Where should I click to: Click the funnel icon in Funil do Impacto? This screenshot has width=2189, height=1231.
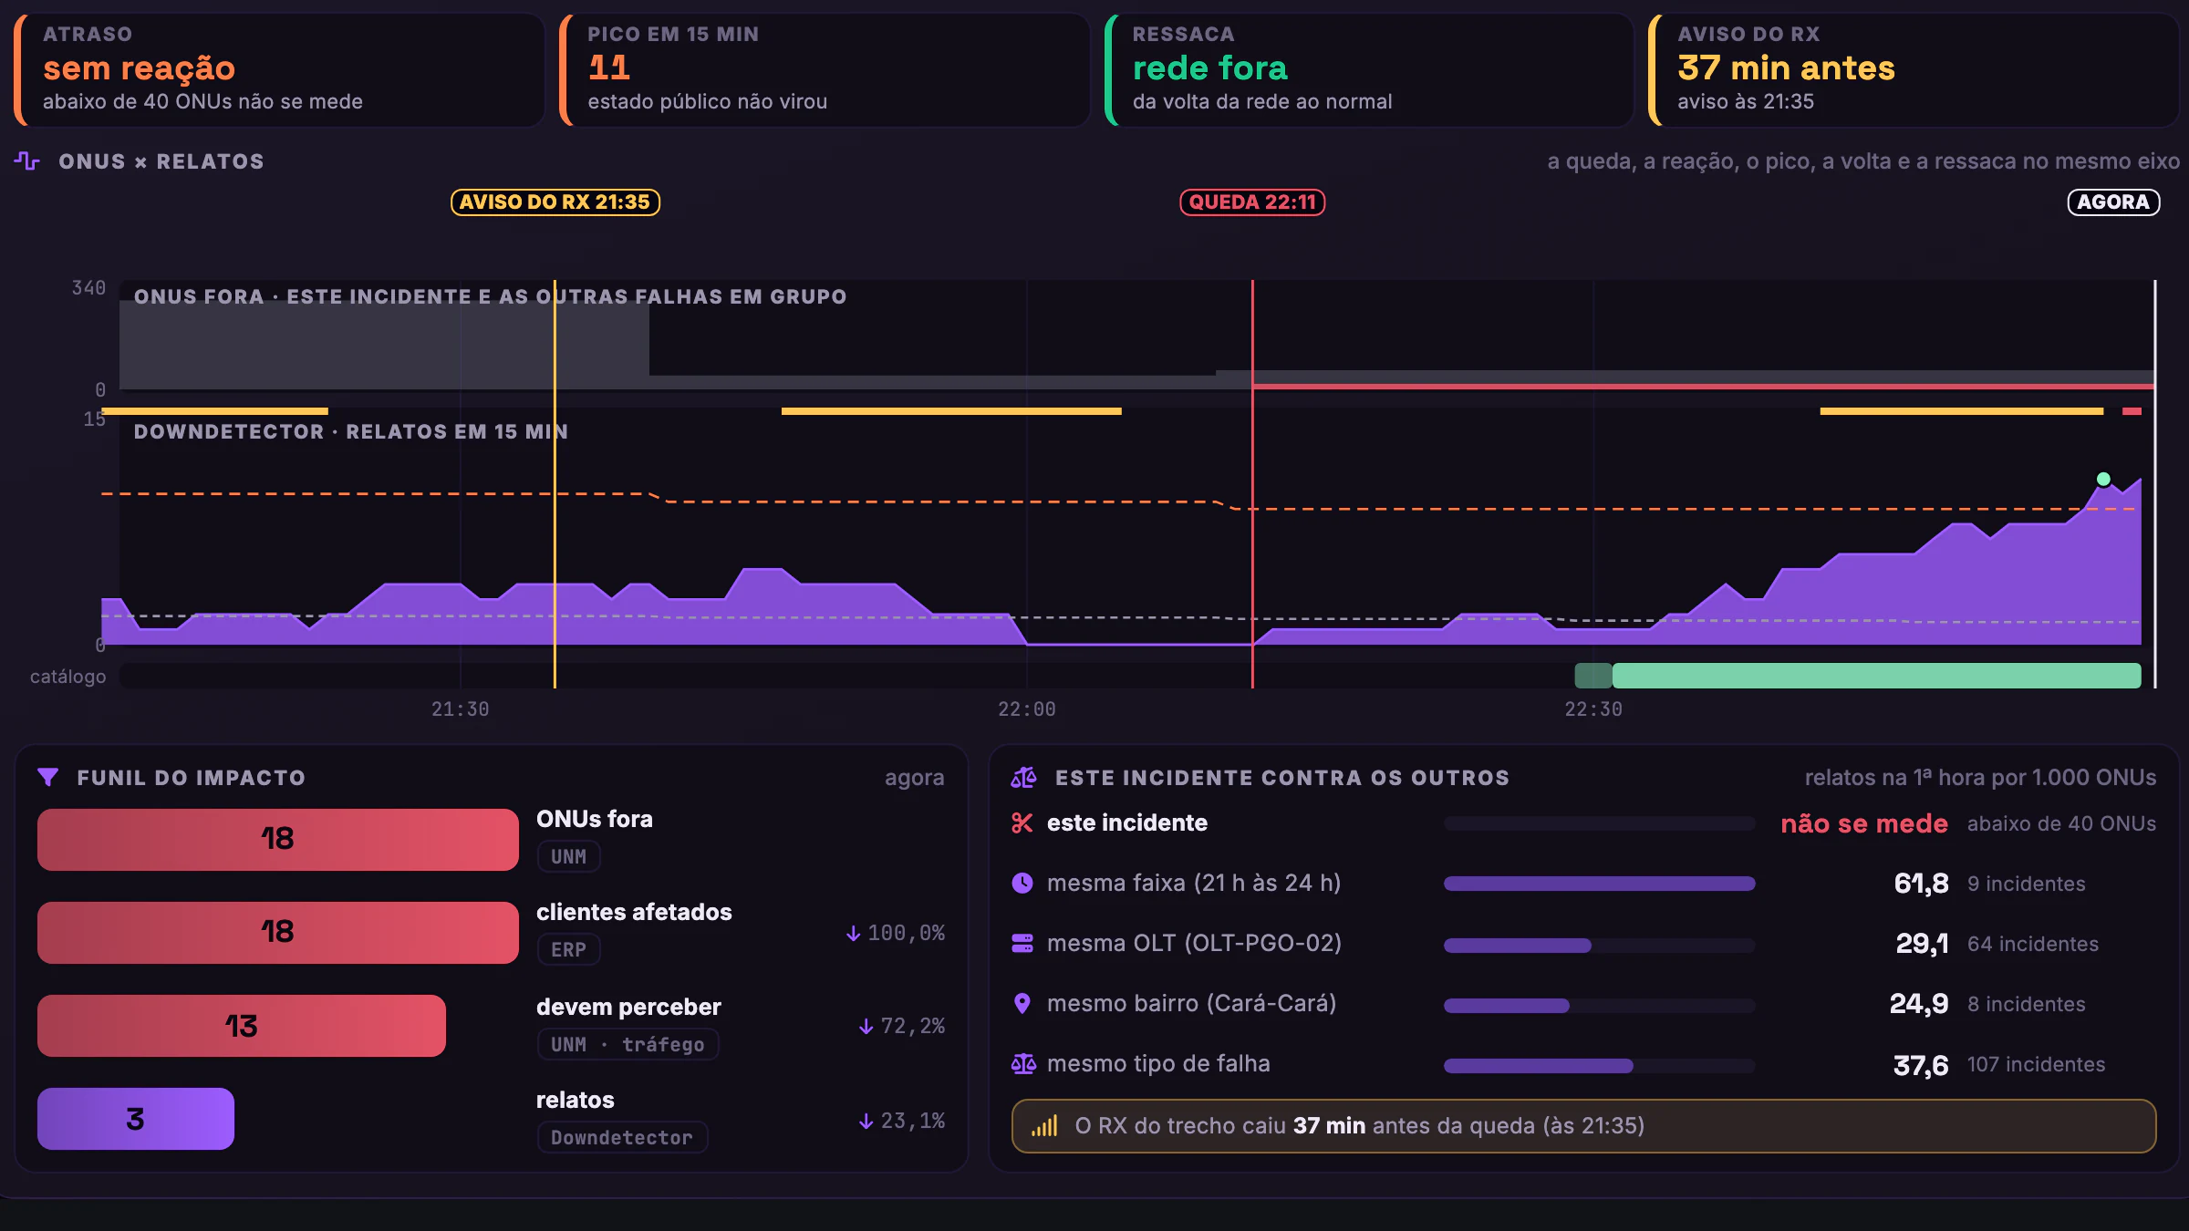(x=48, y=777)
